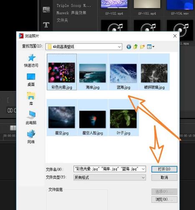
Task: Click the title T icon in library
Action: [x=46, y=25]
